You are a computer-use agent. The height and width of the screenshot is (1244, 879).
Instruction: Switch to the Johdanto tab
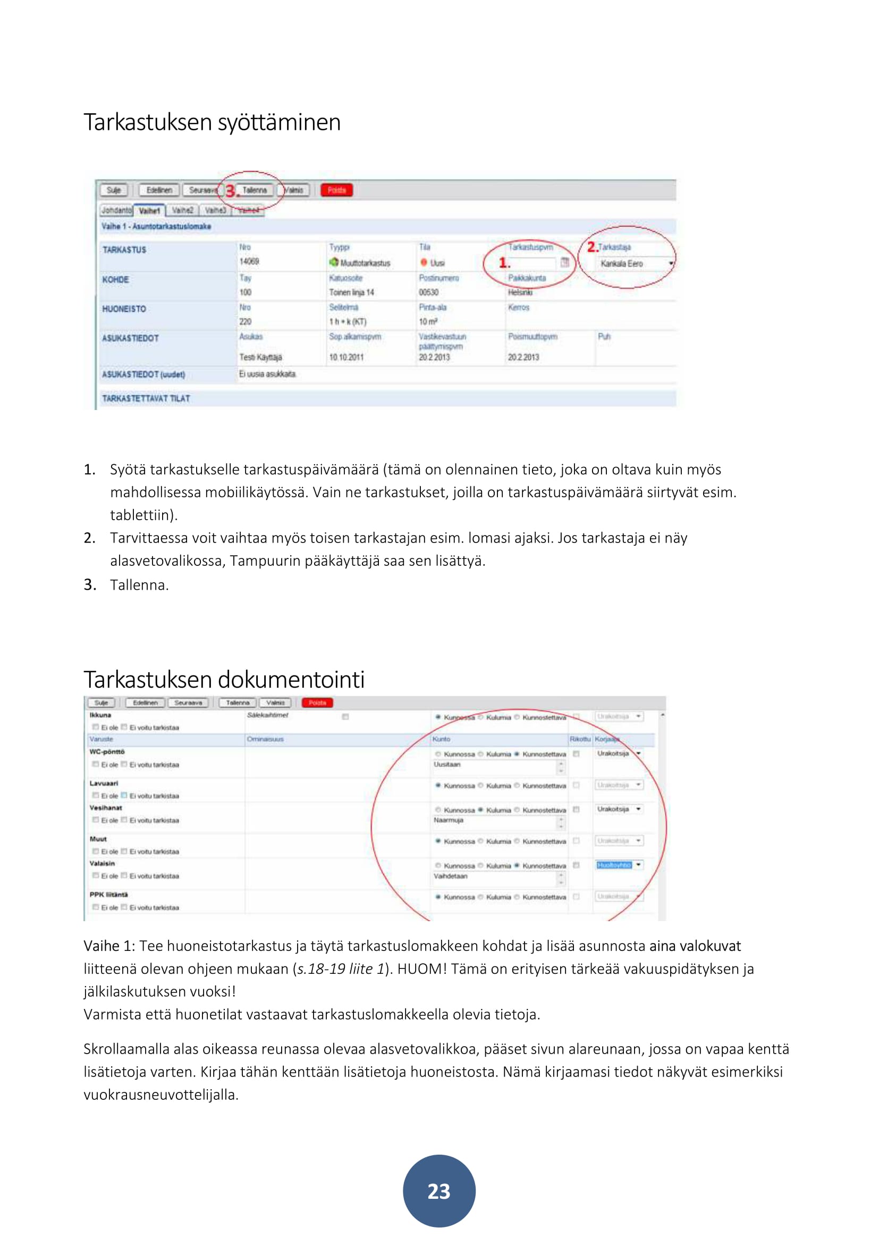tap(116, 210)
